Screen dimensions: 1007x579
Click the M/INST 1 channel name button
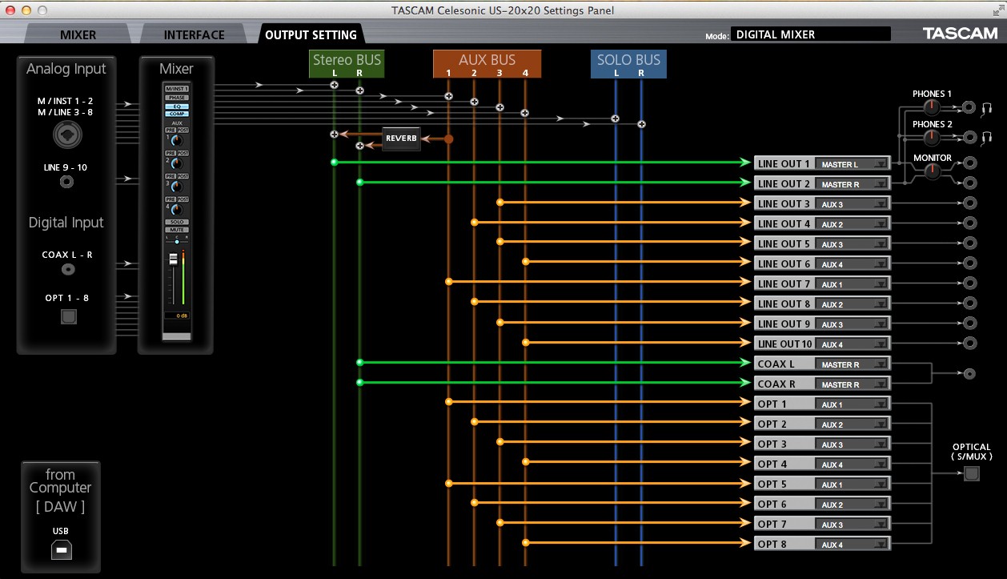[x=177, y=89]
